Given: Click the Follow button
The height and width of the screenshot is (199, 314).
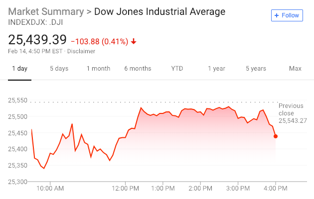Looking at the screenshot, I should [x=287, y=15].
